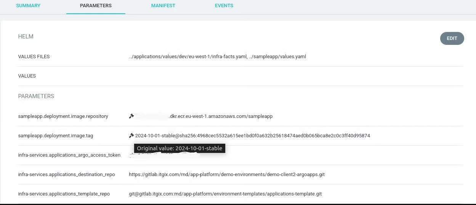This screenshot has height=205, width=476.
Task: Switch to the Summary tab
Action: [x=28, y=6]
